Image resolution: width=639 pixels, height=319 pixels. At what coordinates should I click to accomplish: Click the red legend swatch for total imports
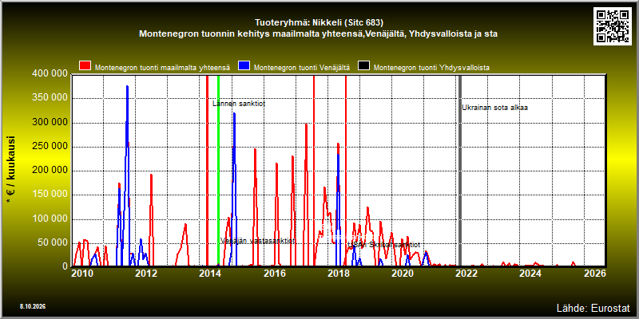[85, 66]
